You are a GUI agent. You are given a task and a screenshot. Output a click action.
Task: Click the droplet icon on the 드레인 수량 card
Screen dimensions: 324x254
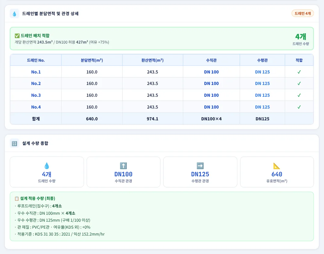tap(47, 166)
